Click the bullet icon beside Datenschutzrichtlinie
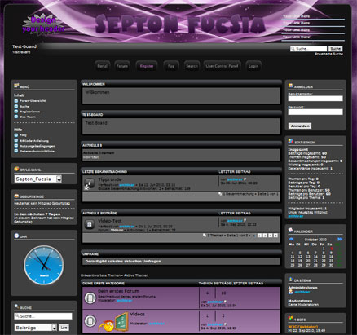The image size is (357, 335). click(x=16, y=151)
